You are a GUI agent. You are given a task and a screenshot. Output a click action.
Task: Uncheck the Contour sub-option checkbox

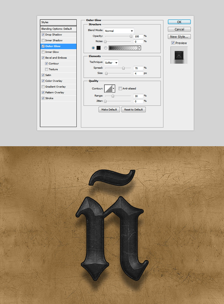pyautogui.click(x=46, y=63)
